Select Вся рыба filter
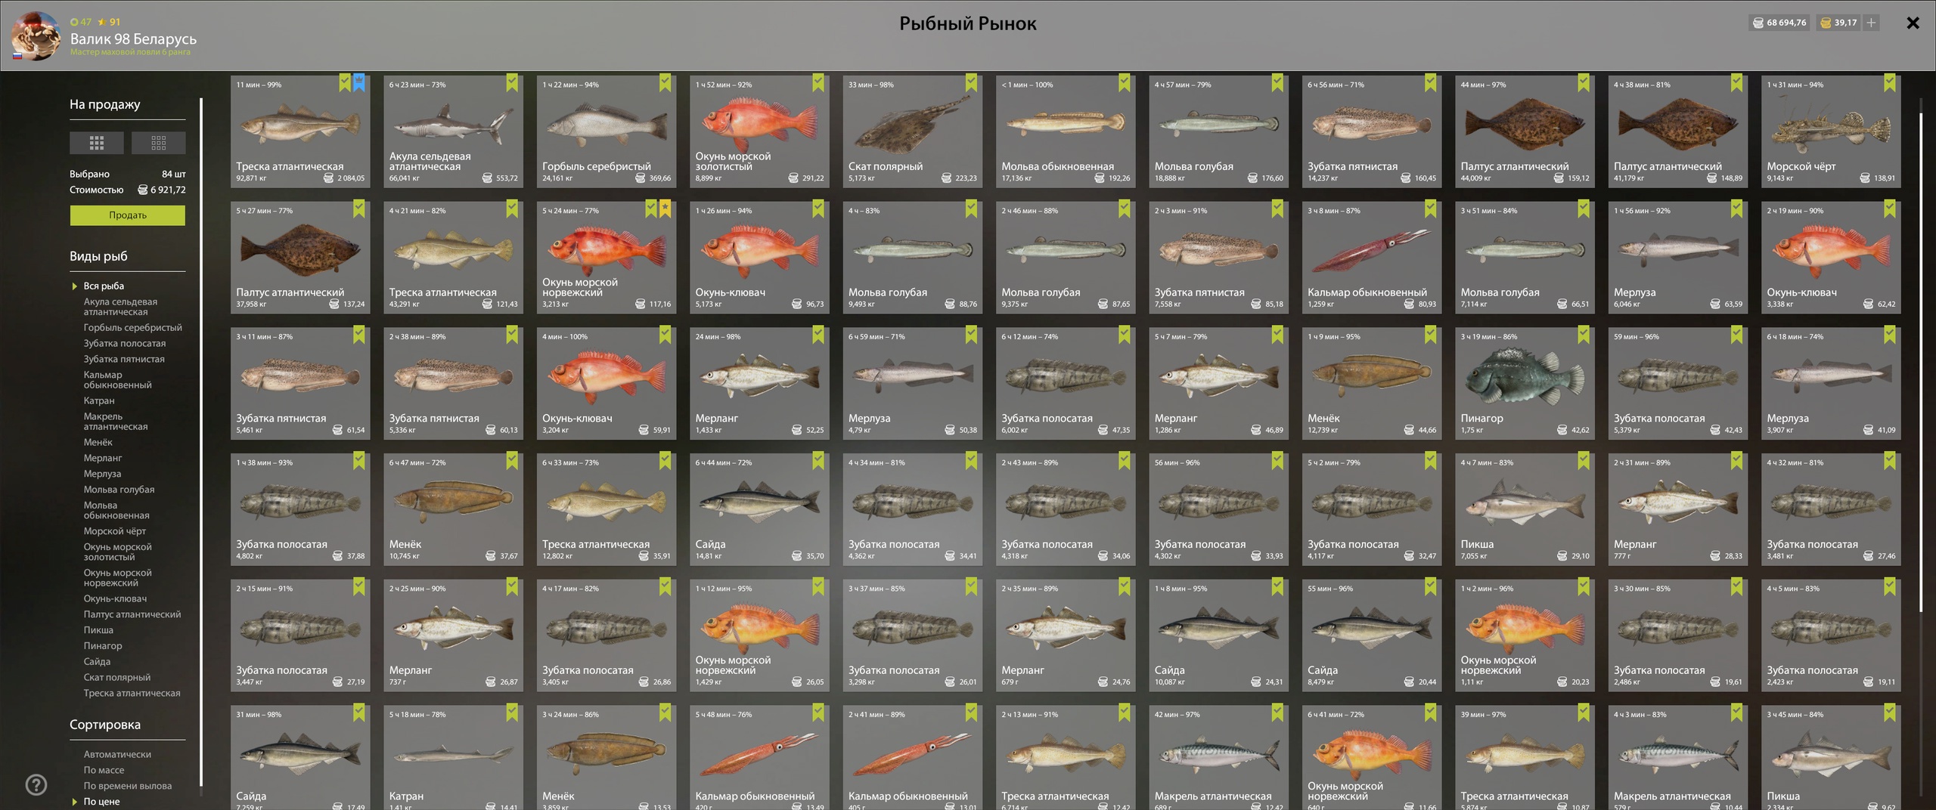Image resolution: width=1936 pixels, height=810 pixels. coord(104,286)
